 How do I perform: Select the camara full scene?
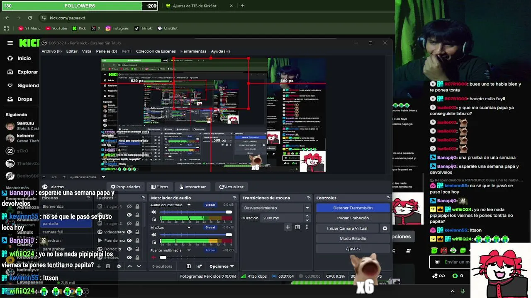(x=66, y=232)
